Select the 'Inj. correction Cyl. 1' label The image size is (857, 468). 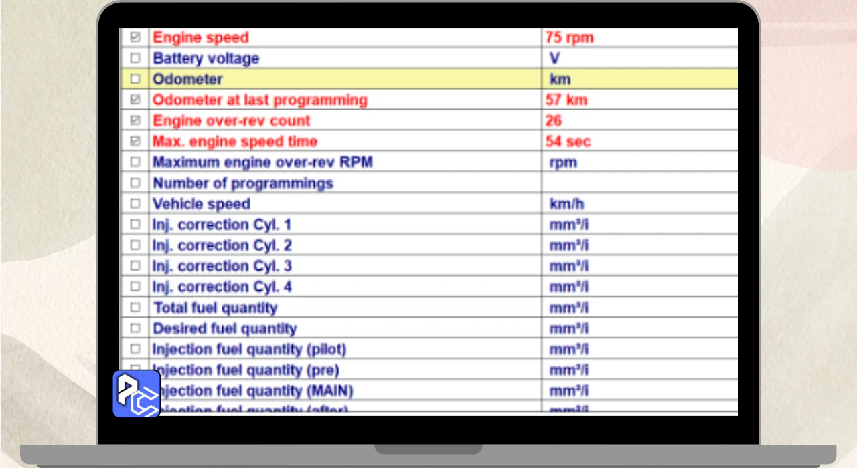[222, 224]
